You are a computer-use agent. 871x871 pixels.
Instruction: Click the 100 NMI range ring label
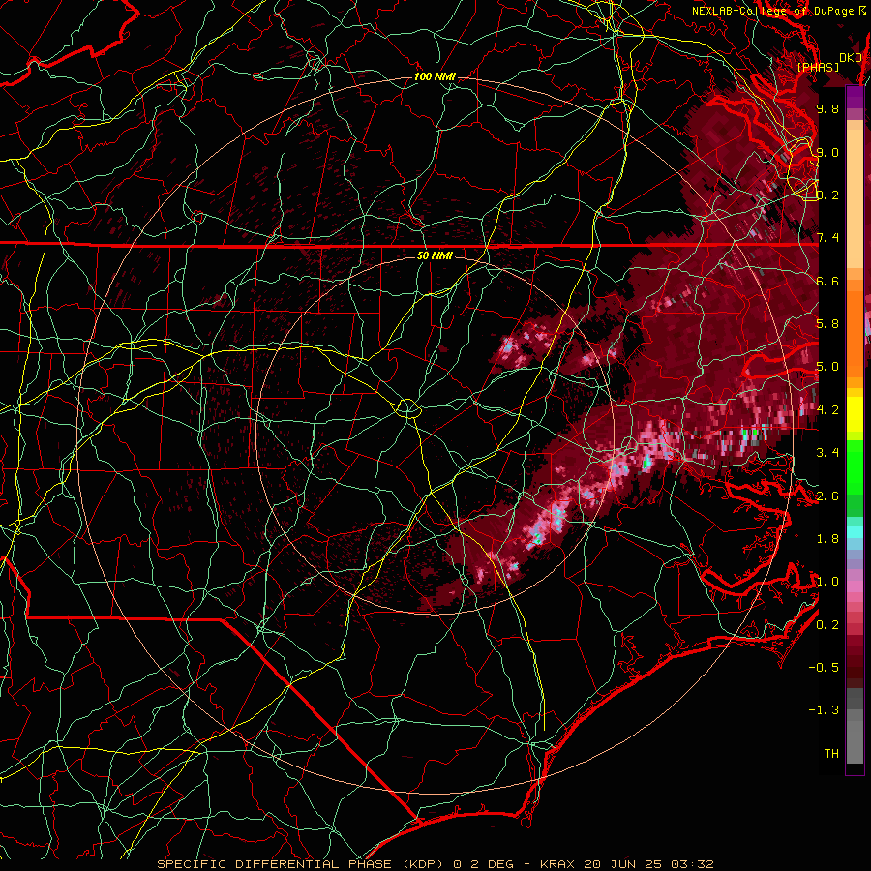coord(435,76)
